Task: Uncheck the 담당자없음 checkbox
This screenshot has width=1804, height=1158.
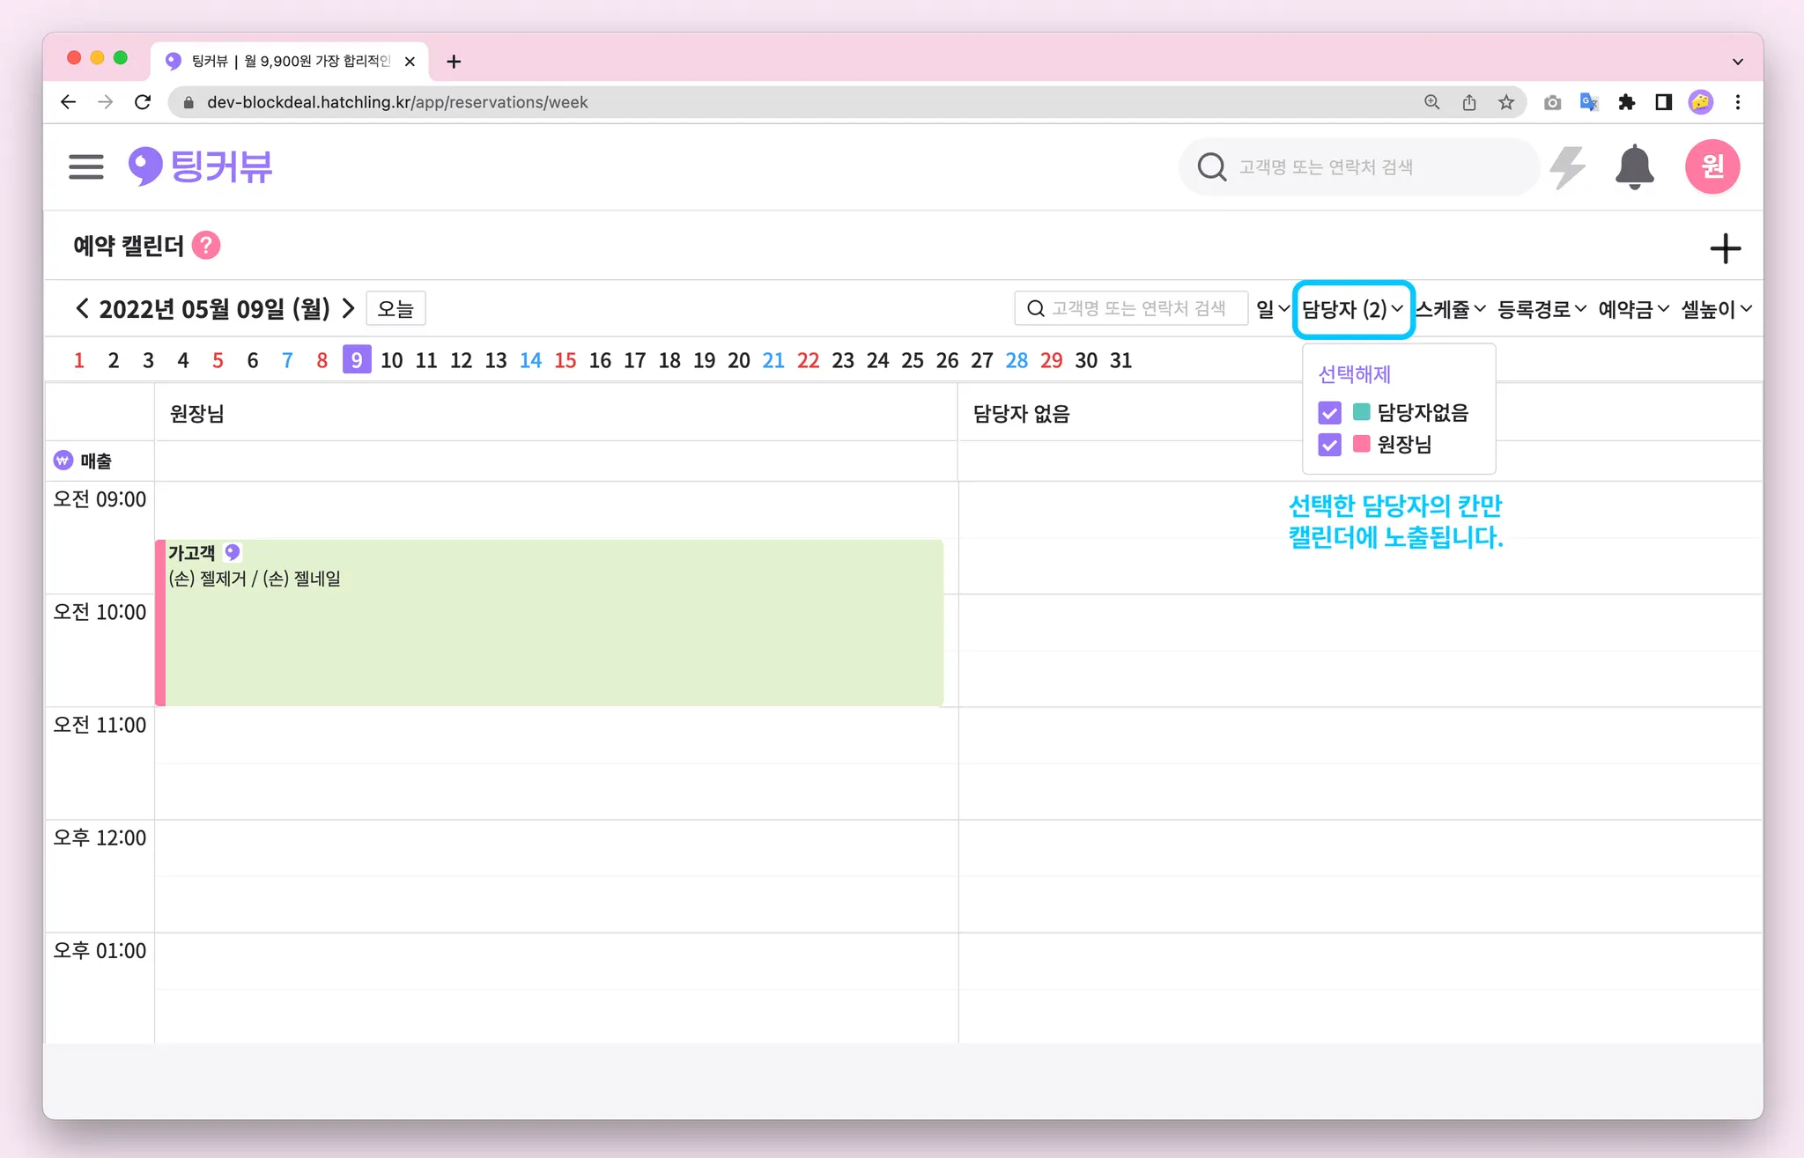Action: click(x=1329, y=412)
